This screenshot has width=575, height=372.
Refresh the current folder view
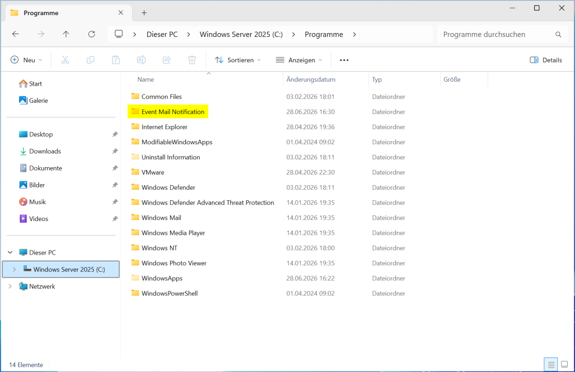92,34
